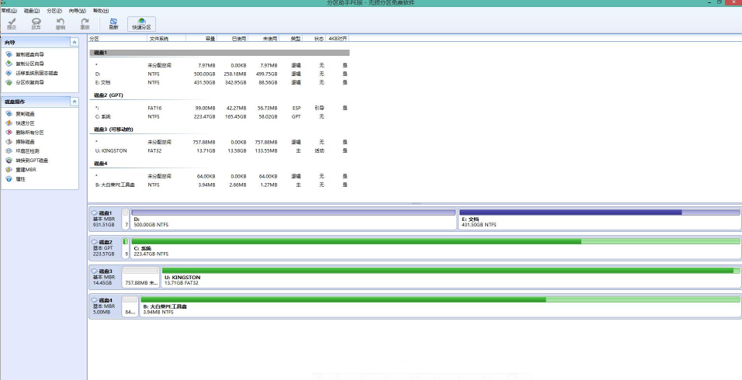742x380 pixels.
Task: Click the 容量 column header
Action: pyautogui.click(x=210, y=38)
